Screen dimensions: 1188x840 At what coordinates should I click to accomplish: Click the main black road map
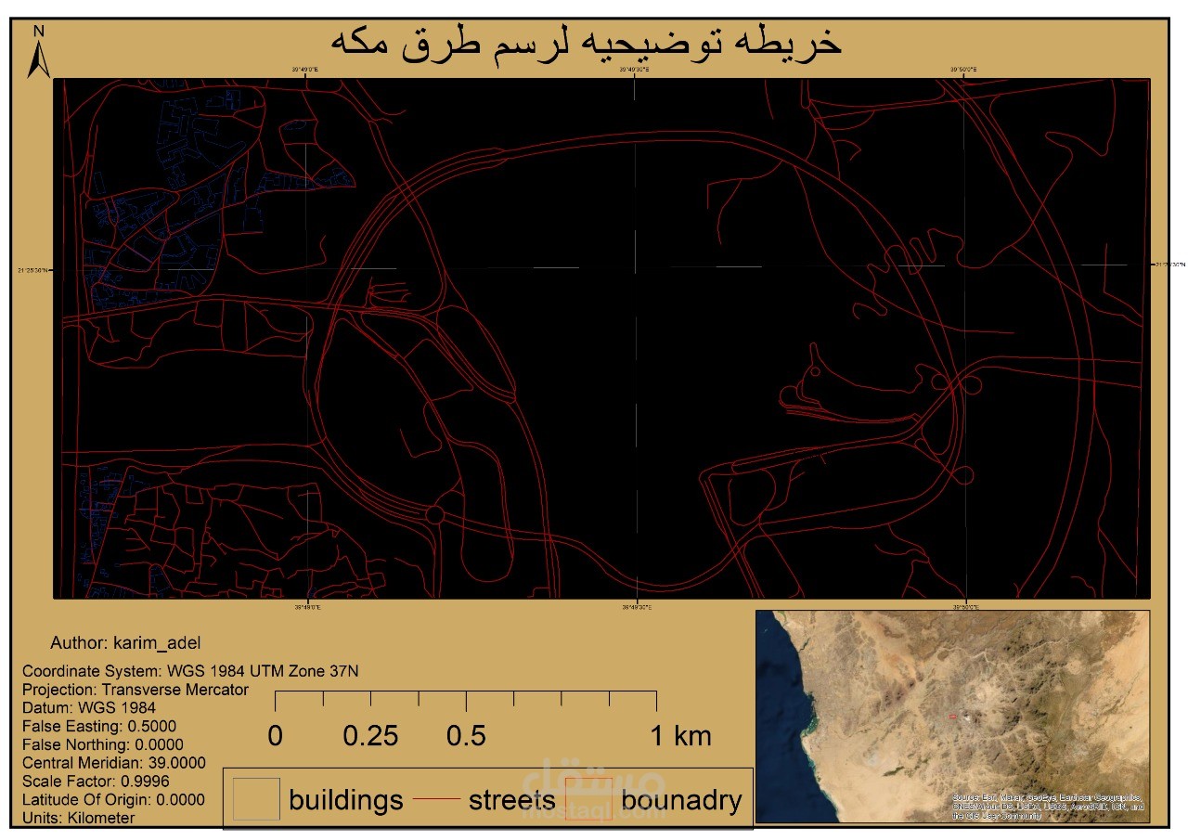tap(601, 338)
